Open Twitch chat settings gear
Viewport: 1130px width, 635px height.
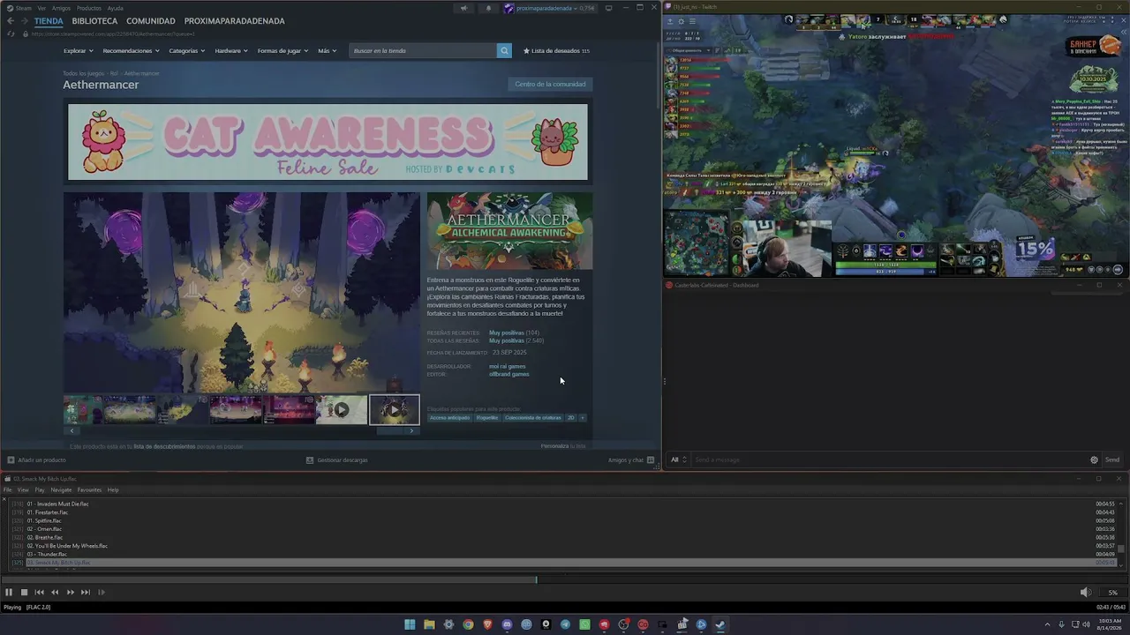1094,459
